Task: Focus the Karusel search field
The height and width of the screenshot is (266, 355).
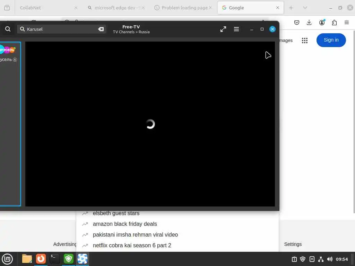Action: pyautogui.click(x=62, y=29)
